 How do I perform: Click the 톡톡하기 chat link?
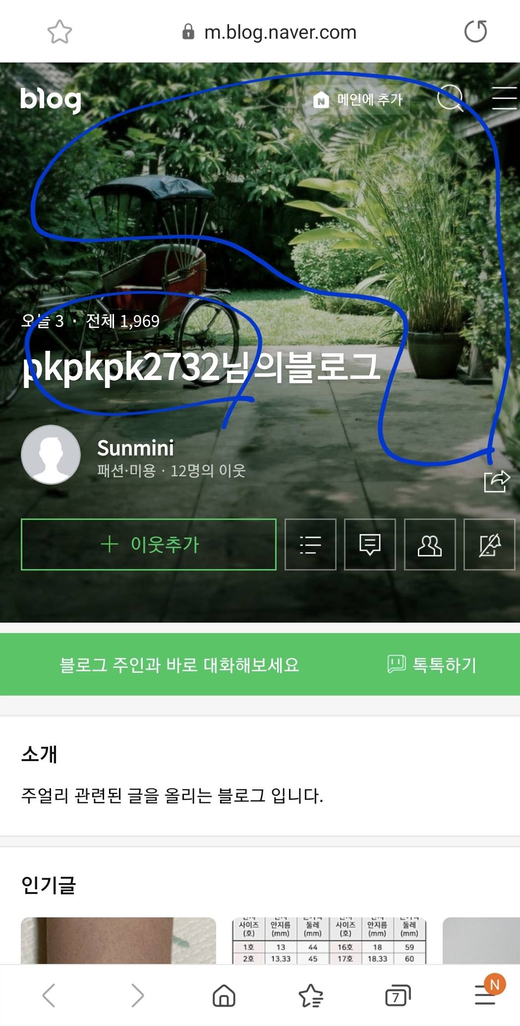[432, 664]
